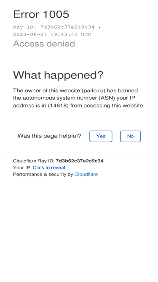Select No for page helpfulness
Viewport: 158px width, 282px height.
tap(130, 136)
